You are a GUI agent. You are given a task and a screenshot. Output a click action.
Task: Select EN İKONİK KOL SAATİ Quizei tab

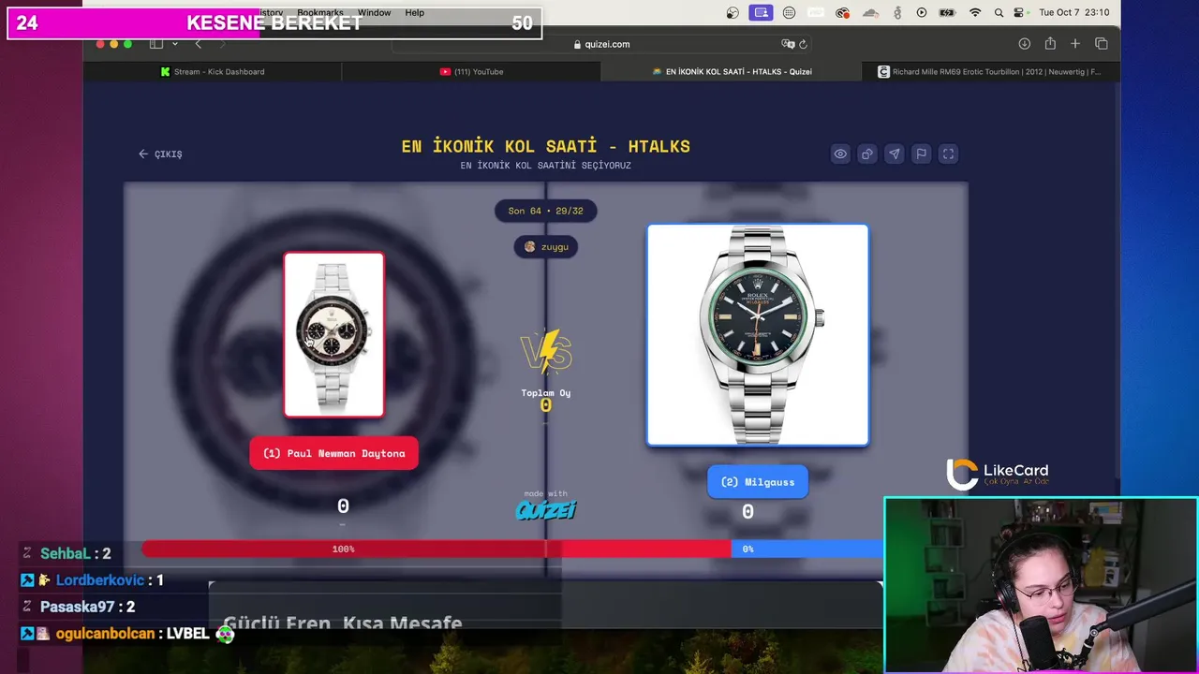[732, 71]
